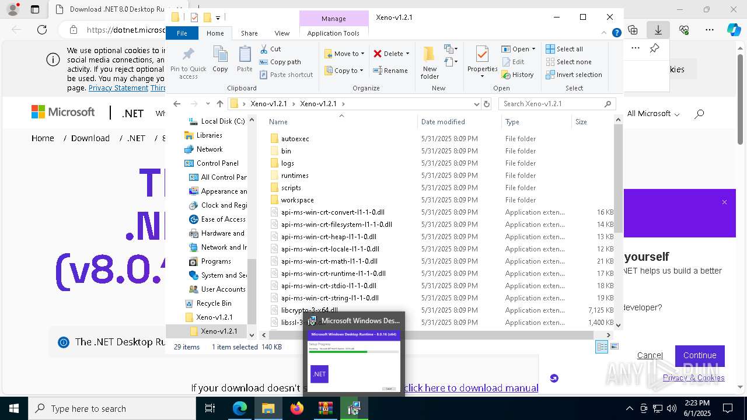Open Microsoft Edge from taskbar

click(x=240, y=408)
